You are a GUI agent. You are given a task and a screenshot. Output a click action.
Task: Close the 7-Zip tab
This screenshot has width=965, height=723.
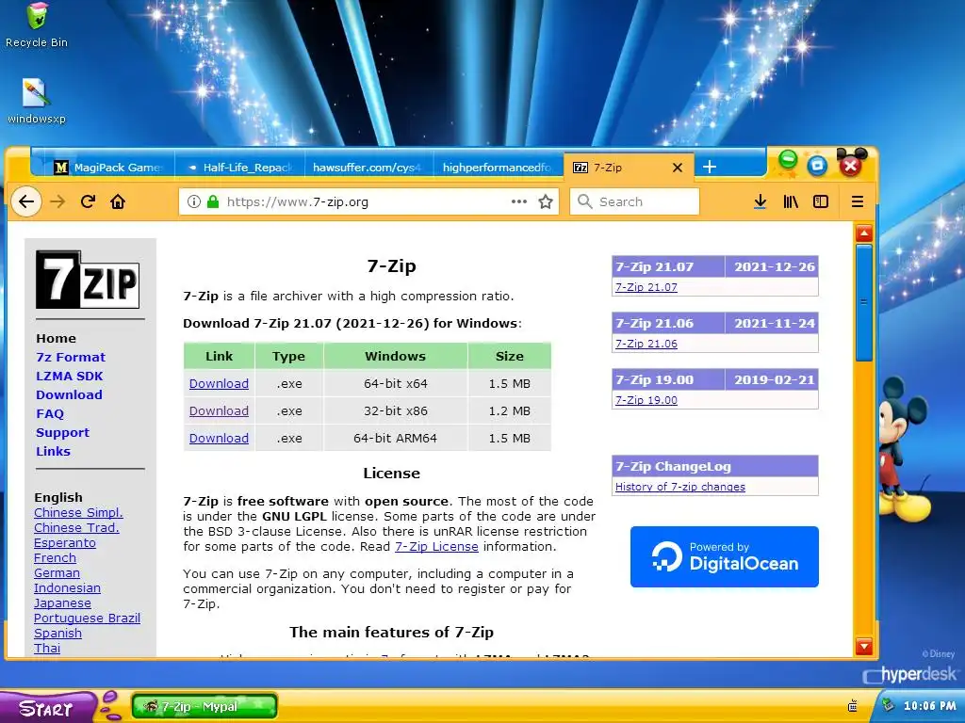[678, 168]
